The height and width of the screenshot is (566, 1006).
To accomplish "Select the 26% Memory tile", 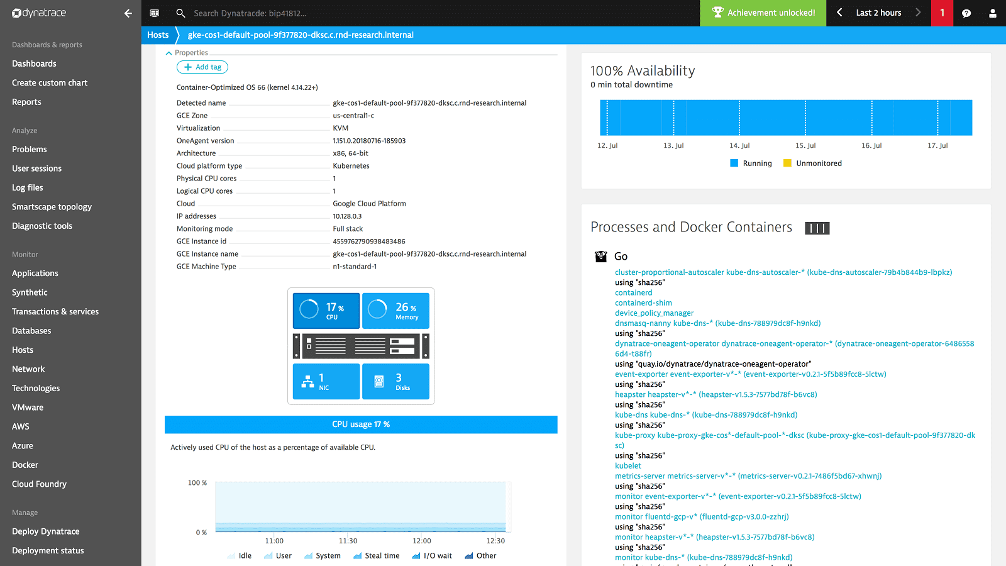I will click(x=395, y=311).
